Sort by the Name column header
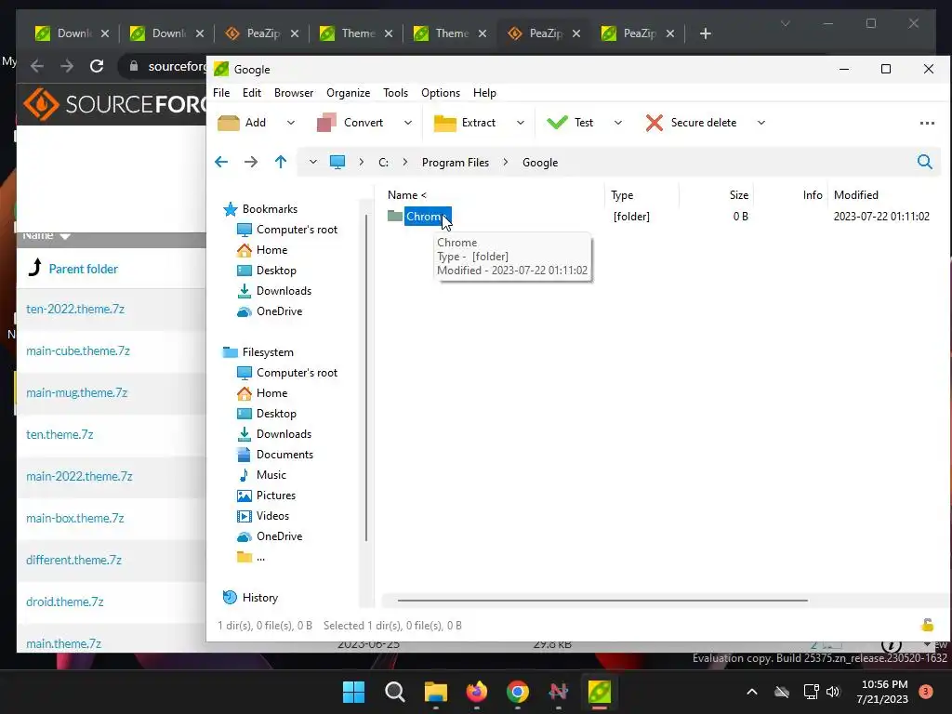This screenshot has height=714, width=952. 407,195
